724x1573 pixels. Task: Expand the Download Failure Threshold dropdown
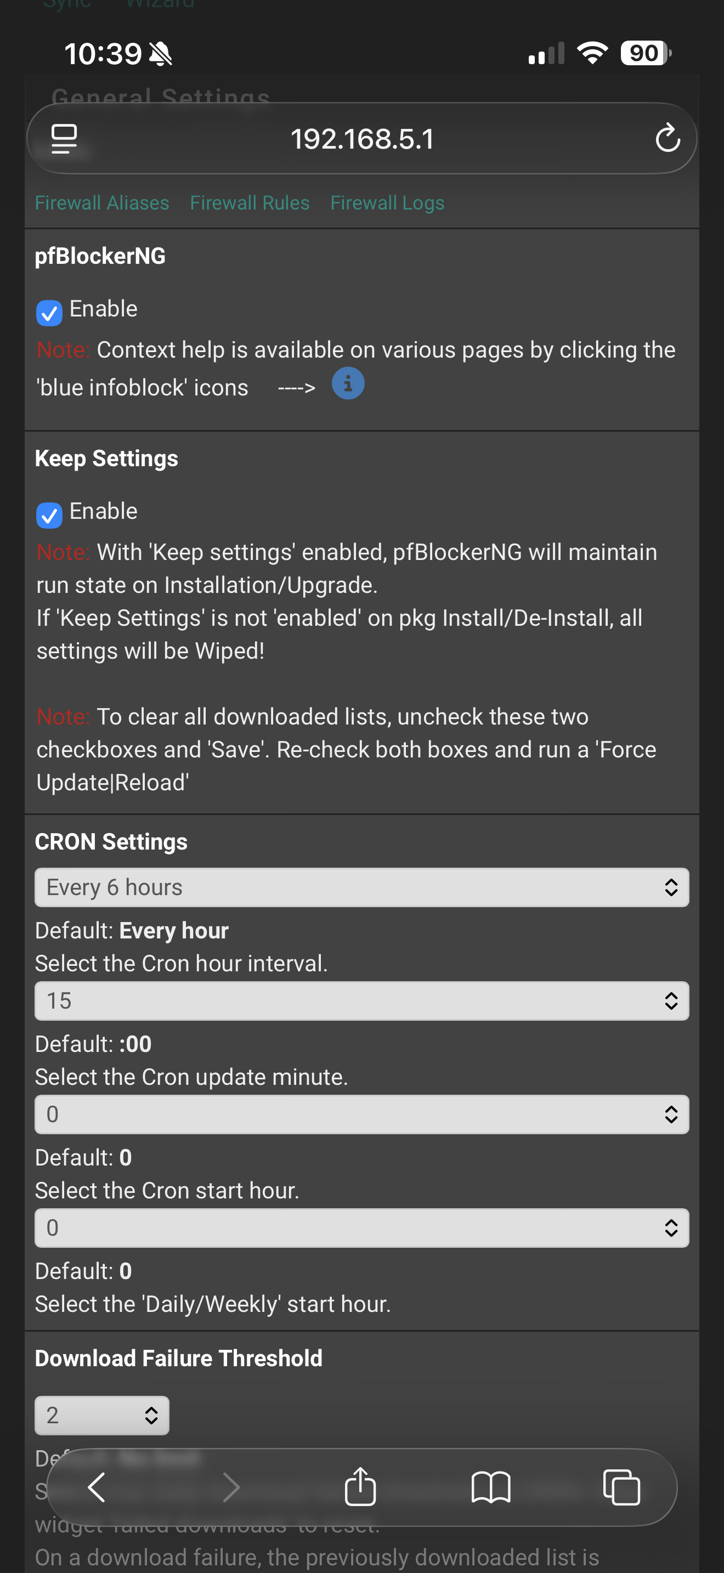(102, 1416)
